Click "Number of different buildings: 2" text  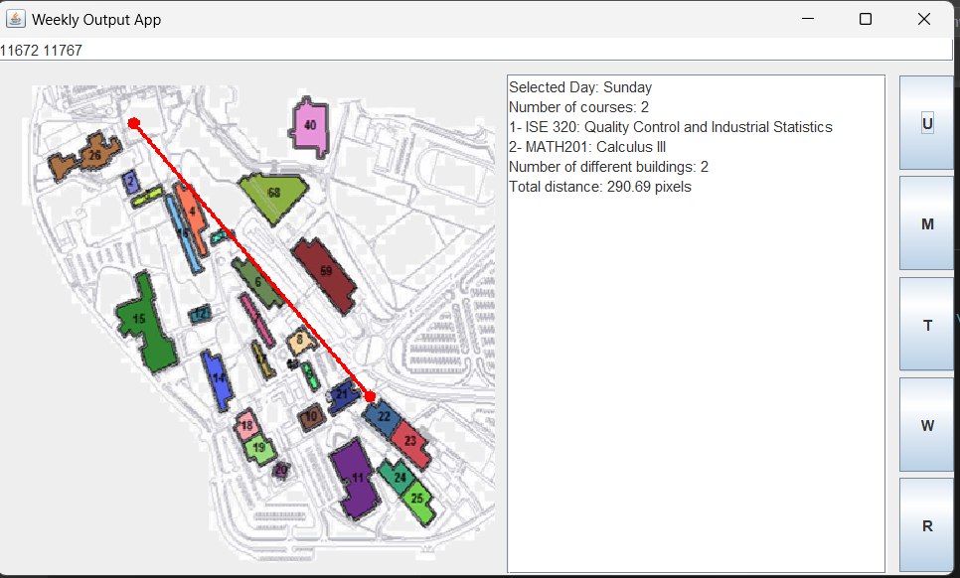pyautogui.click(x=608, y=167)
